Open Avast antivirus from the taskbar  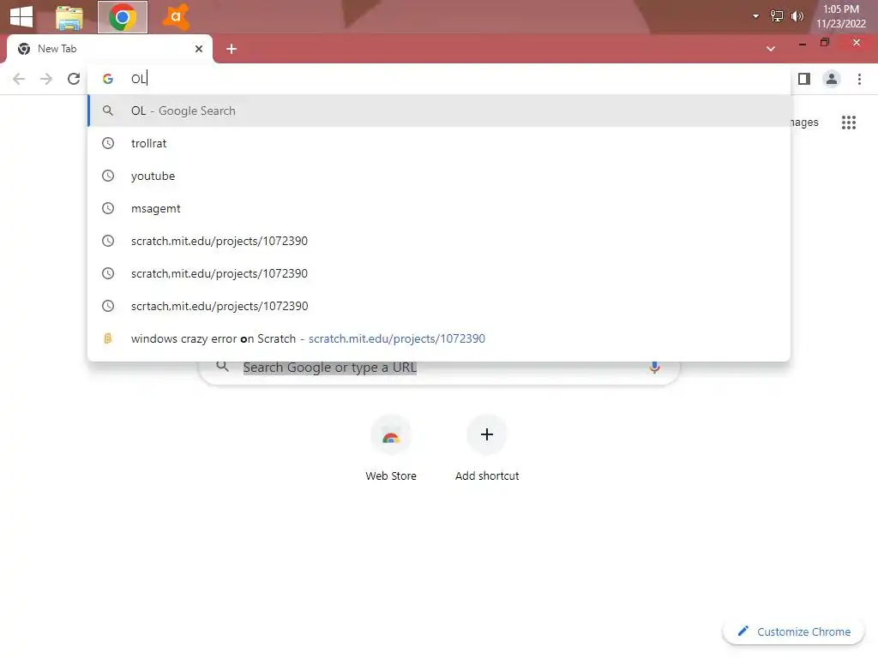click(175, 17)
